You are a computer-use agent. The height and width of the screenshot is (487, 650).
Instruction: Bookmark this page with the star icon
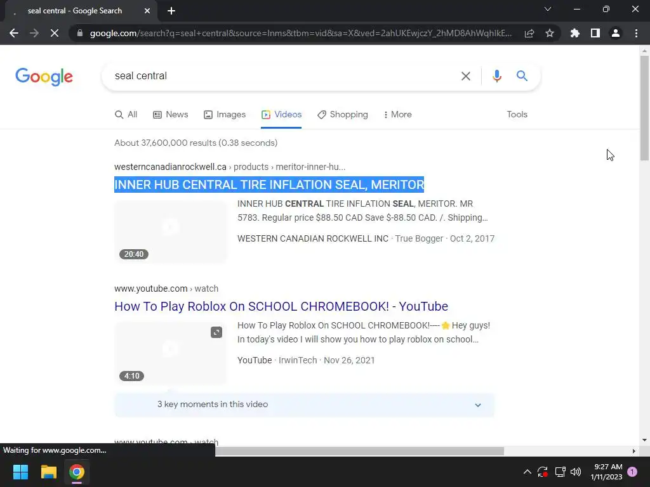[x=550, y=33]
